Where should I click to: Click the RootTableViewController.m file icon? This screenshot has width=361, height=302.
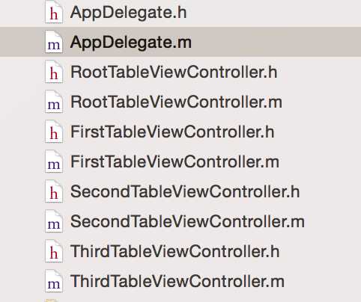[x=54, y=102]
